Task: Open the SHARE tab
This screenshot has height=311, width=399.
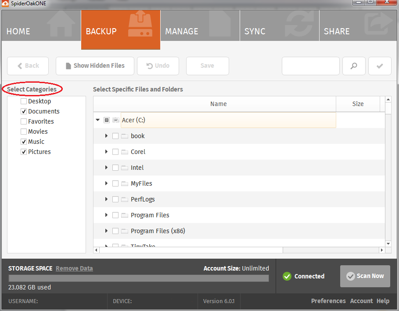Action: pyautogui.click(x=358, y=26)
